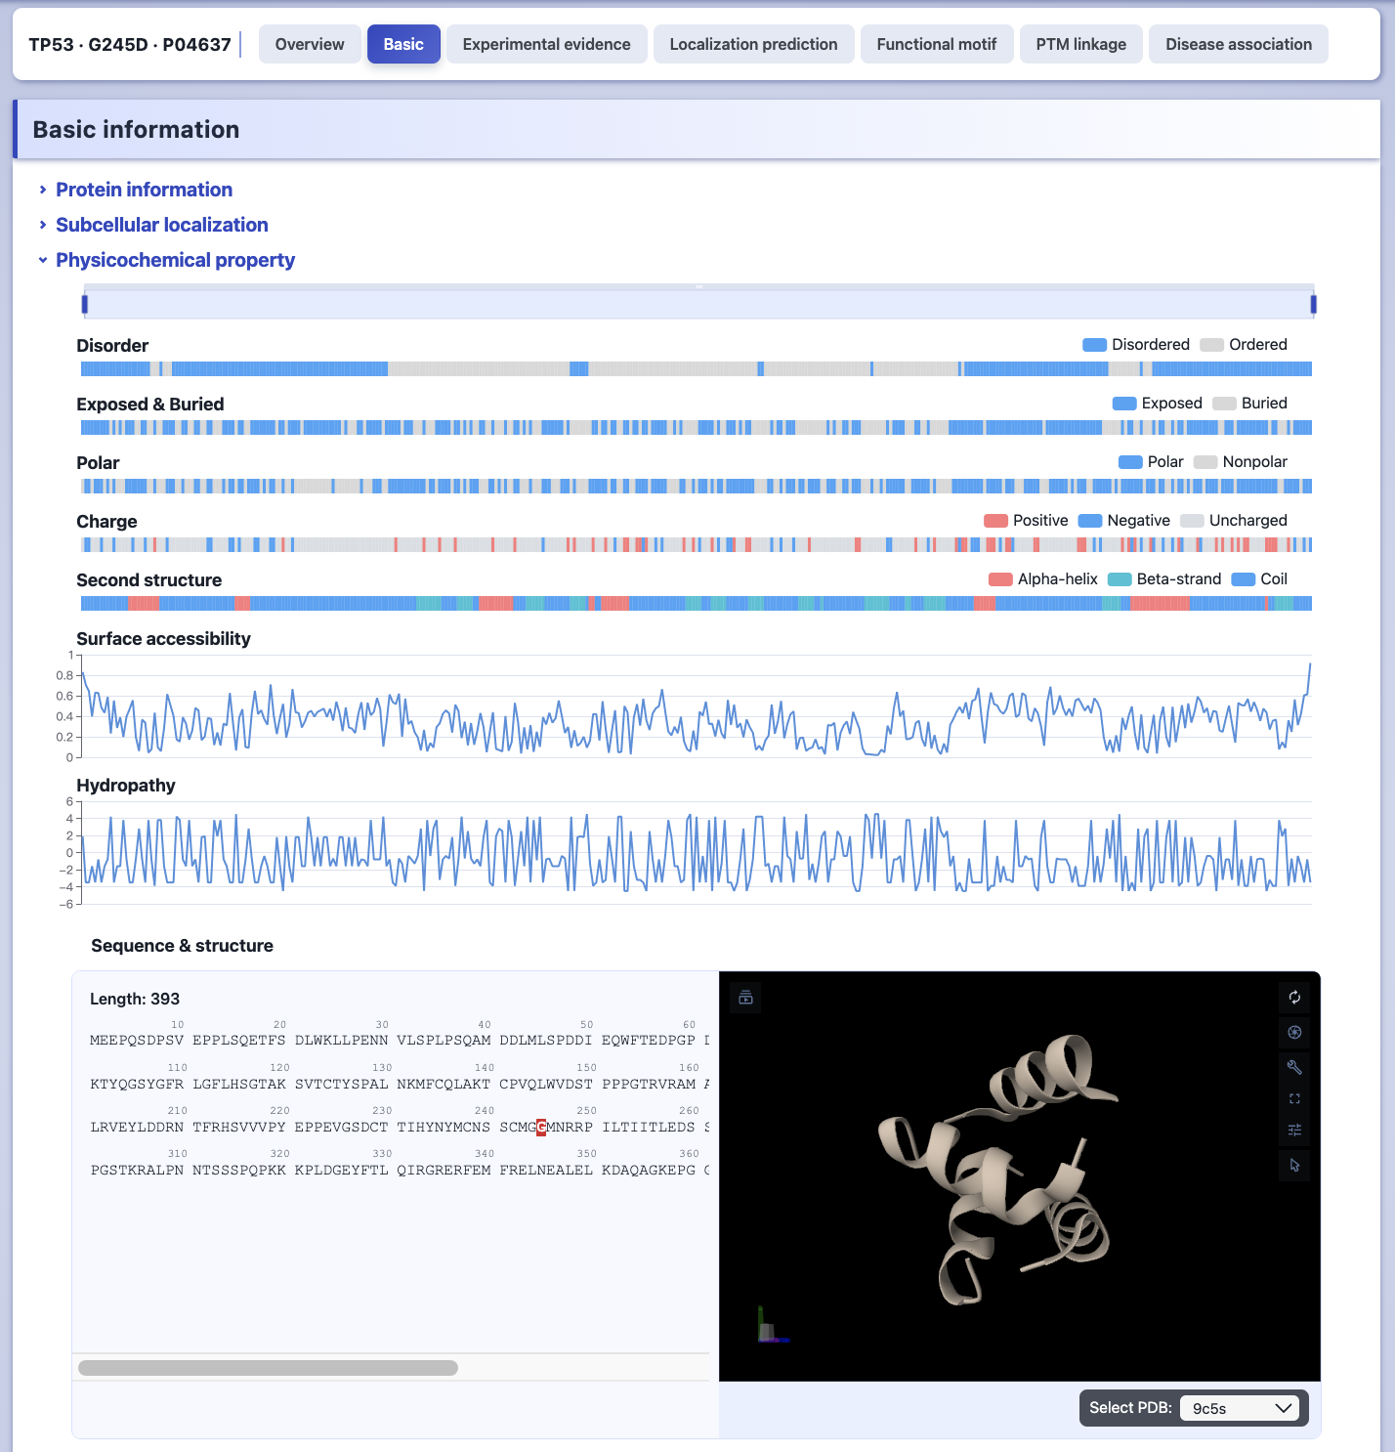1395x1452 pixels.
Task: Open viewer settings sliders icon
Action: tap(1294, 1131)
